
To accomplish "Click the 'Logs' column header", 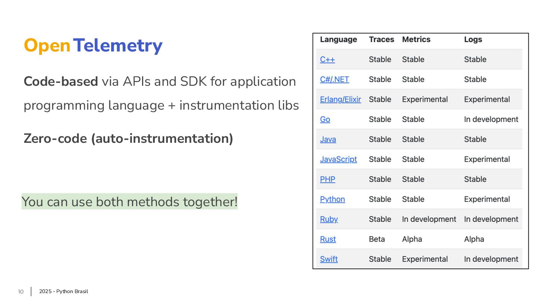I will point(473,40).
